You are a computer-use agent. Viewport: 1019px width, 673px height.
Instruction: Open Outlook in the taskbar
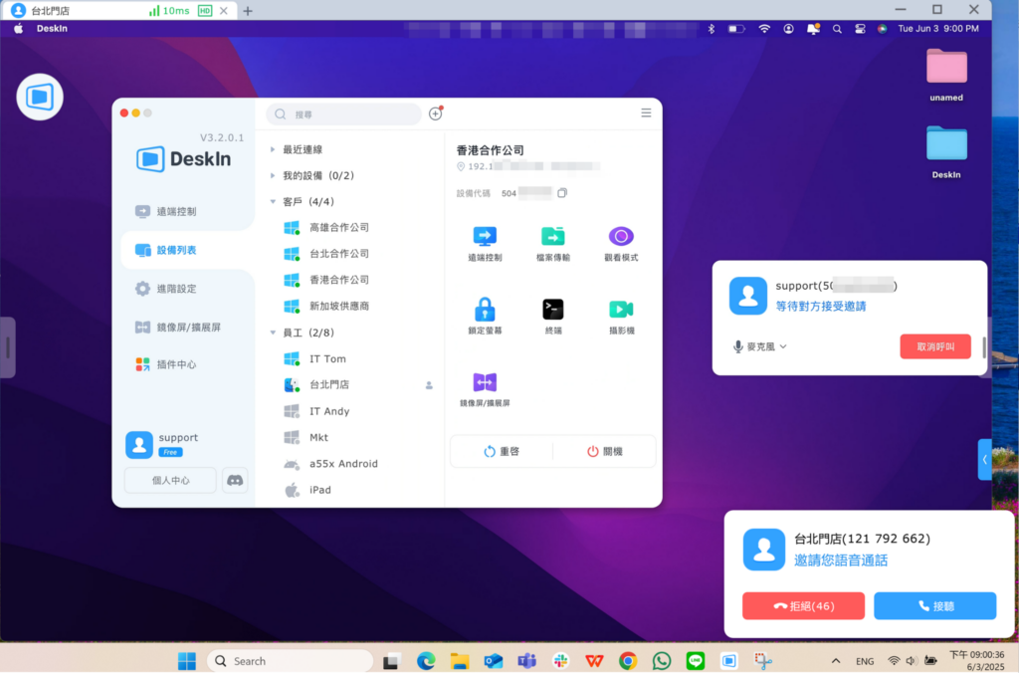click(494, 661)
